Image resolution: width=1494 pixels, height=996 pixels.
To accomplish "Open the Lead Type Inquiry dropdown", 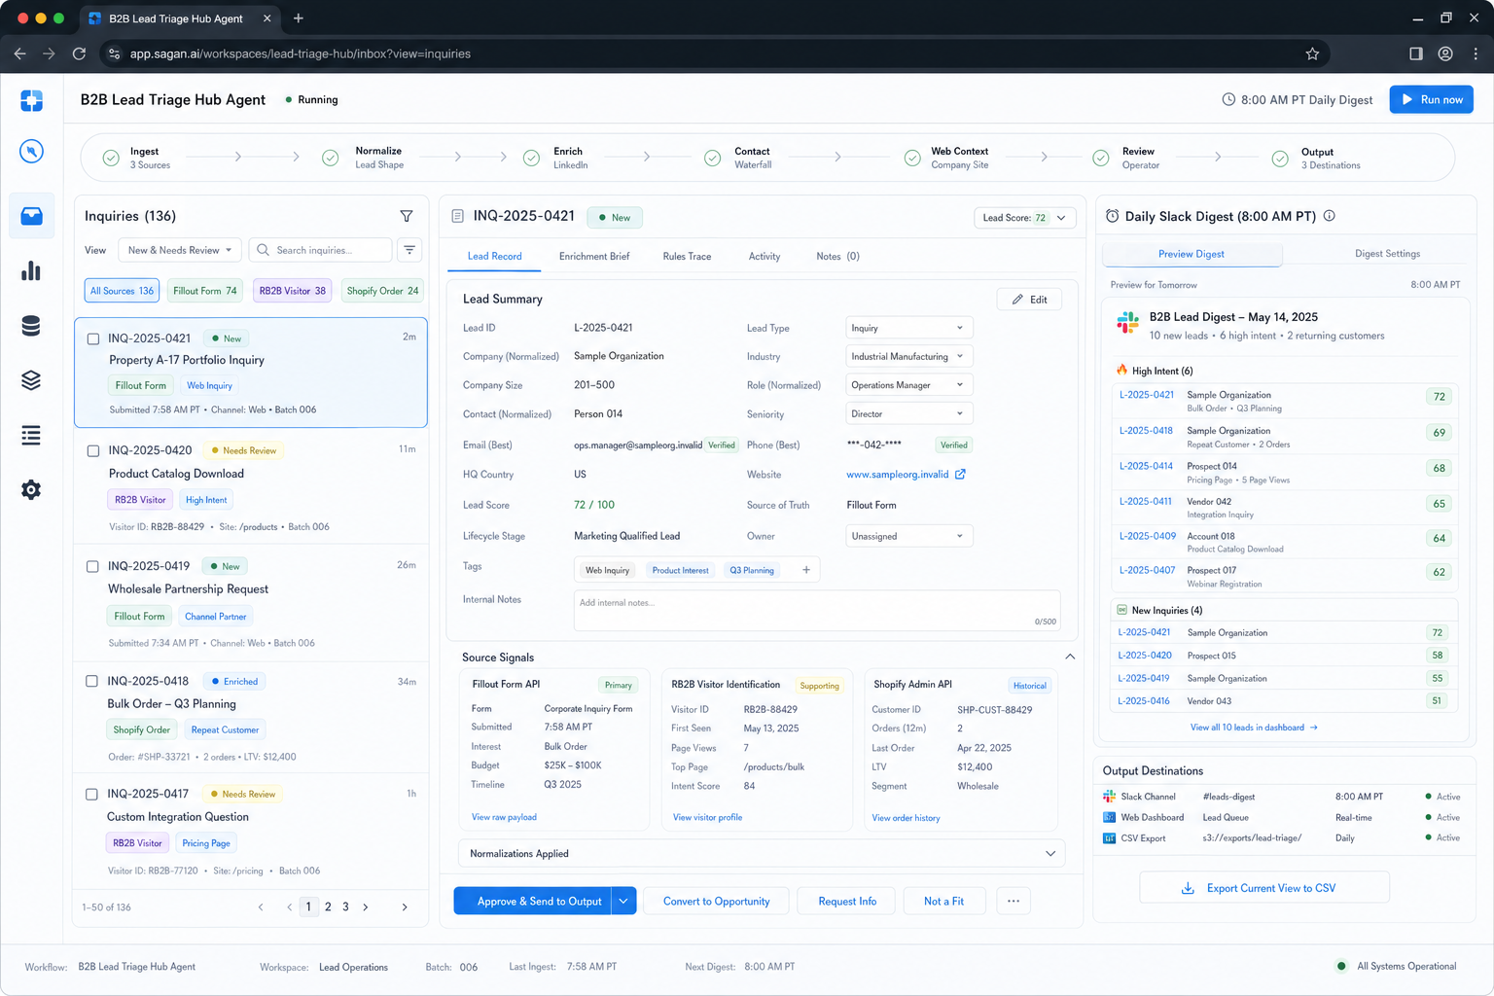I will point(908,328).
